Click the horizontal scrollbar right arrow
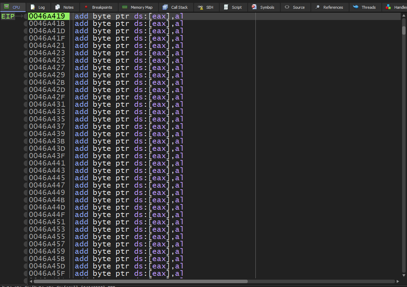Screen dimensions: 407x287 pyautogui.click(x=398, y=281)
